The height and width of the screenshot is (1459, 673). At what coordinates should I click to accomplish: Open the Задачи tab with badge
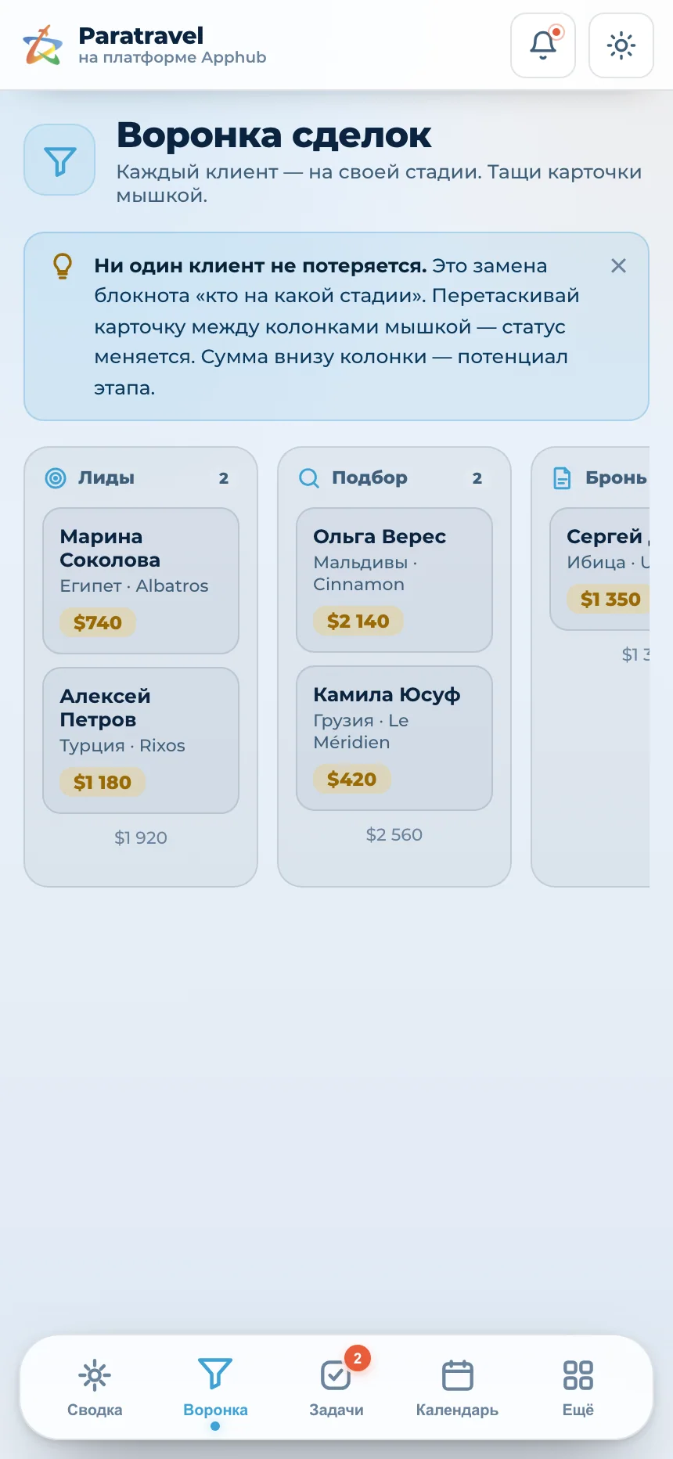336,1389
